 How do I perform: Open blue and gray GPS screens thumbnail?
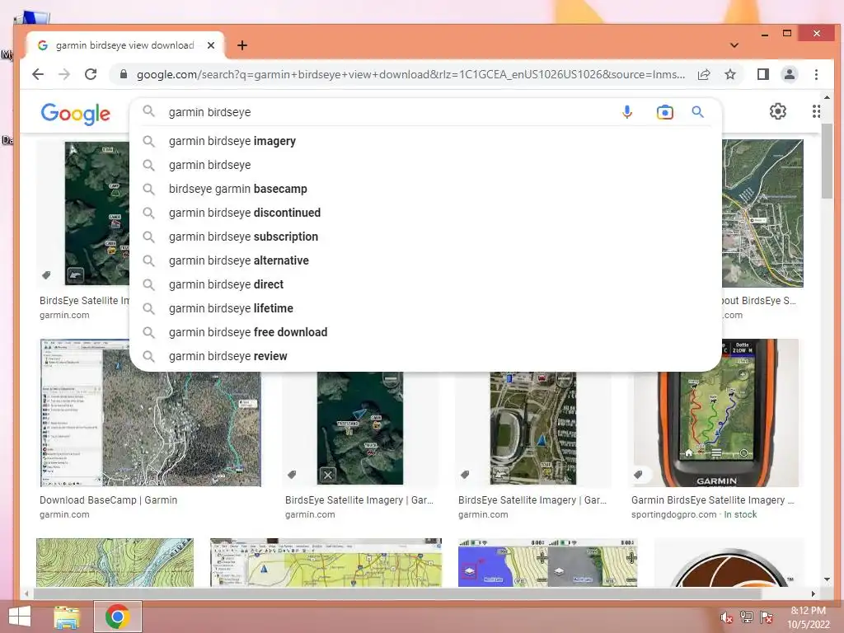(547, 562)
